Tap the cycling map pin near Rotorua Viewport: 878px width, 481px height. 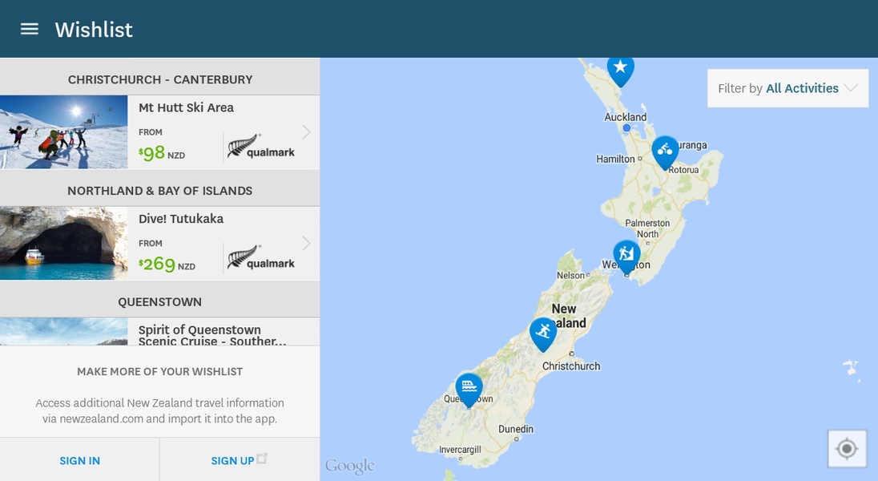665,152
